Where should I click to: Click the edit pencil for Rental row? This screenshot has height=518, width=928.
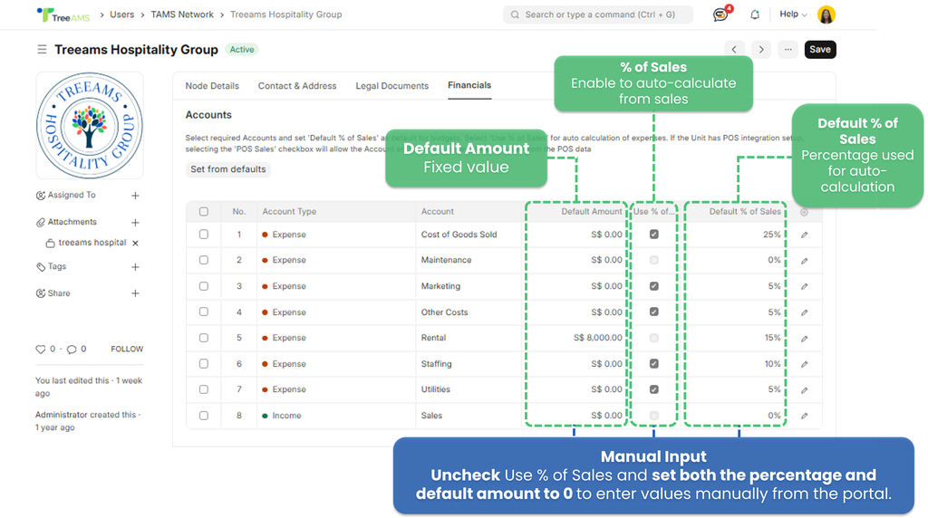pos(804,338)
